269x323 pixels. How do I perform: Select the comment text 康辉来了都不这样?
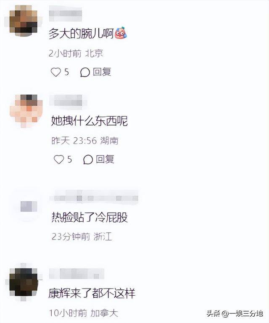[x=92, y=293]
